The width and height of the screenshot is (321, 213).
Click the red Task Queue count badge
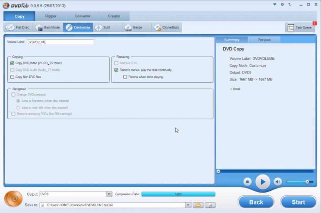(x=315, y=23)
